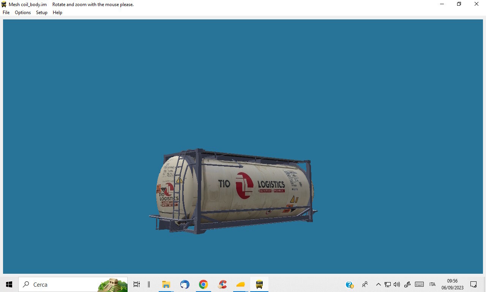The image size is (486, 292).
Task: Switch input language ITA indicator
Action: tap(432, 284)
